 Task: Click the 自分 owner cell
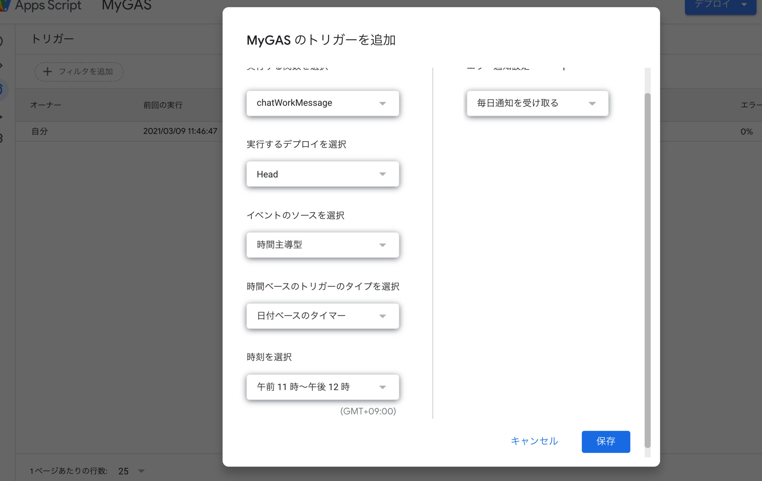[40, 131]
